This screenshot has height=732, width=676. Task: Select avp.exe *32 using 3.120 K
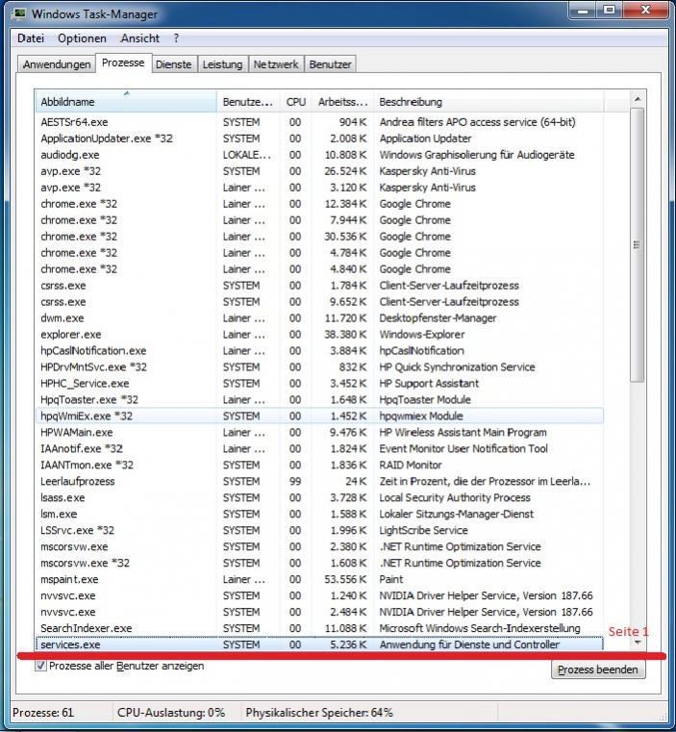(x=319, y=188)
